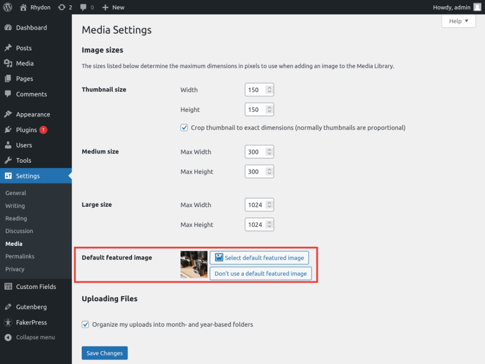Open the updates icon in admin bar
Viewport: 485px width, 364px height.
[61, 7]
